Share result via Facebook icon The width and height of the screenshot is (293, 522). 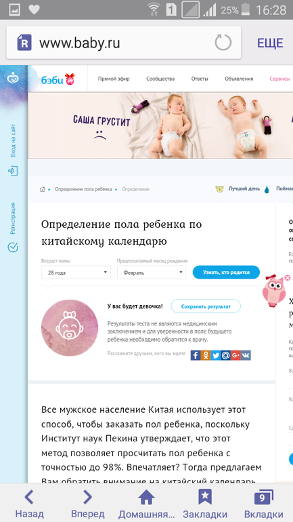[x=196, y=355]
